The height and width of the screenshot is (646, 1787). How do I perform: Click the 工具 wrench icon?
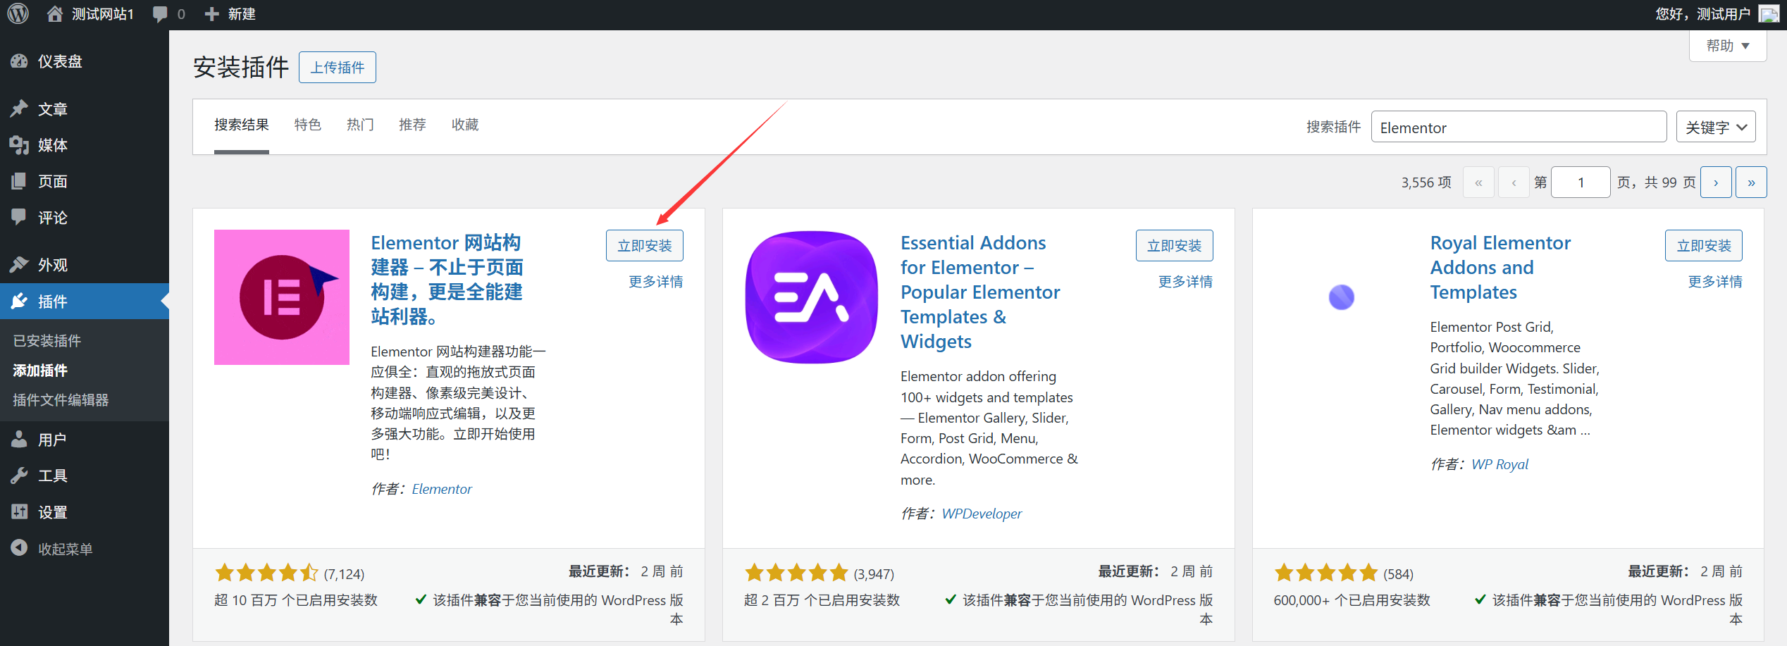pos(19,476)
